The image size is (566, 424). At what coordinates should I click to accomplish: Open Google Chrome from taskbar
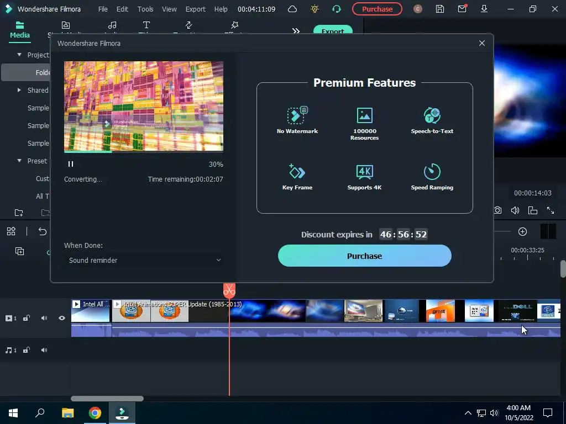(95, 413)
